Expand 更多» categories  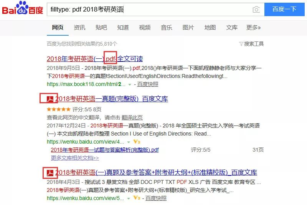click(x=253, y=27)
